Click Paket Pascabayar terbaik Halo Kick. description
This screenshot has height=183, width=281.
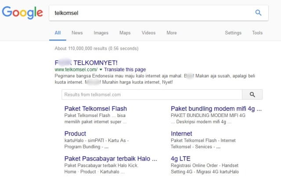(101, 165)
